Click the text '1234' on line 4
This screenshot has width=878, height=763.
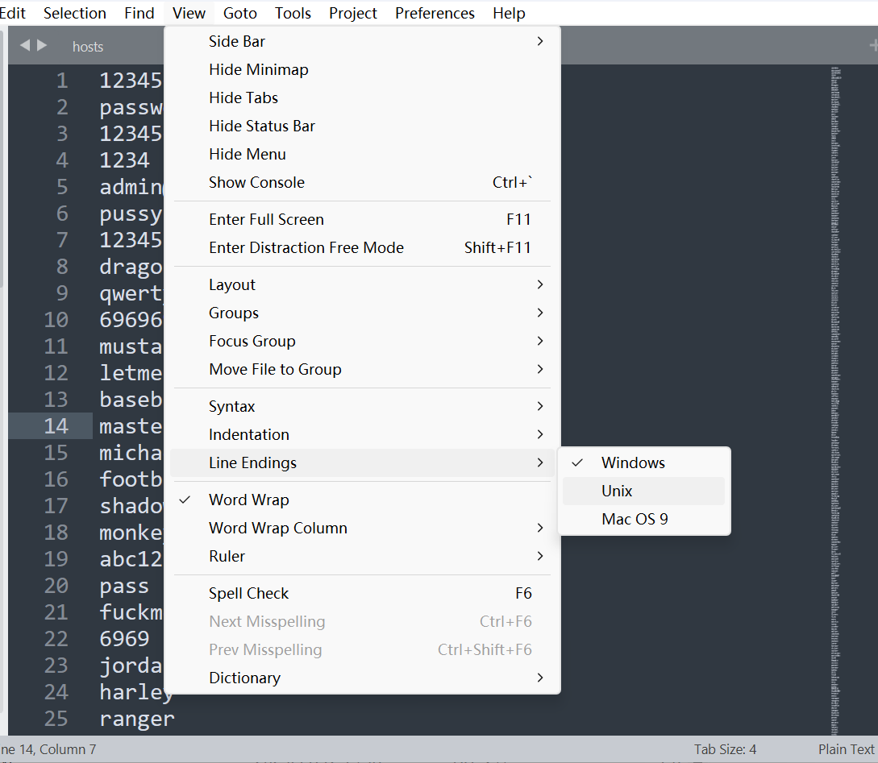pos(124,160)
